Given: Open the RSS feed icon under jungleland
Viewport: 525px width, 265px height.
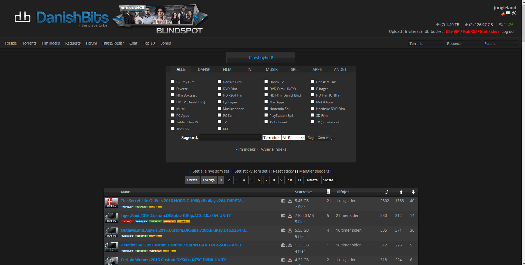Looking at the screenshot, I should (503, 14).
